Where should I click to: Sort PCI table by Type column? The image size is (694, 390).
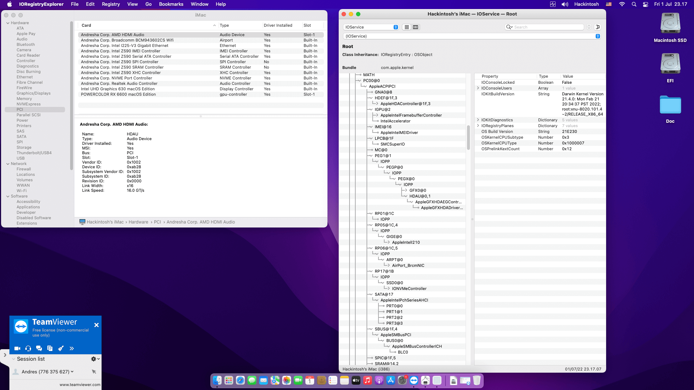pyautogui.click(x=240, y=25)
